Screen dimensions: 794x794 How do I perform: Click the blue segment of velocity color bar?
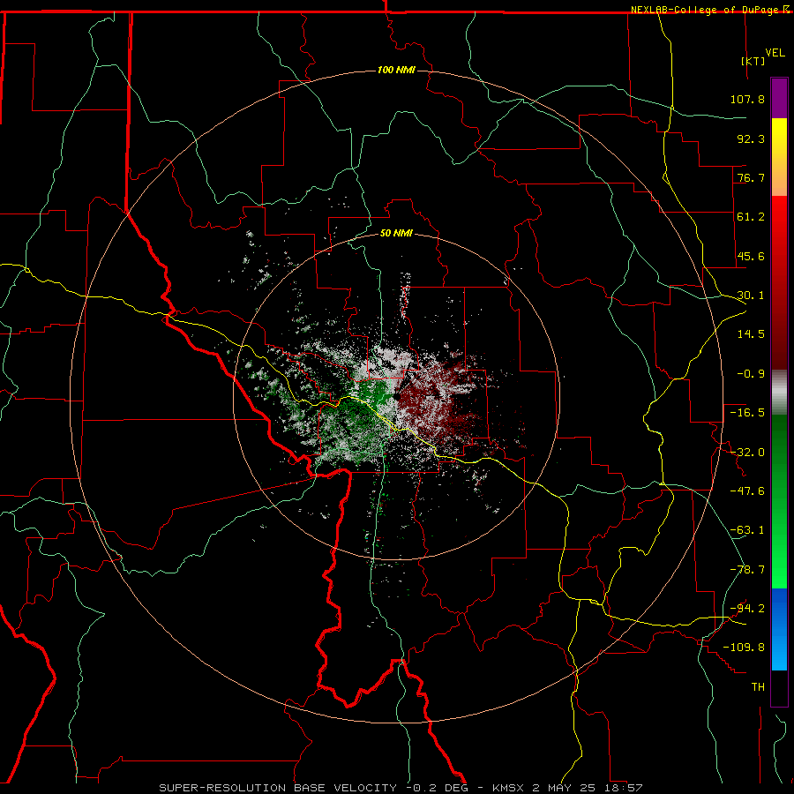pos(779,629)
